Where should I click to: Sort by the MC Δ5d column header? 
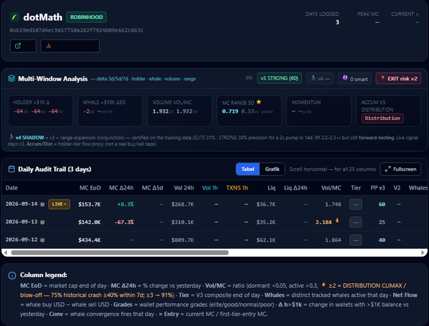pos(153,188)
